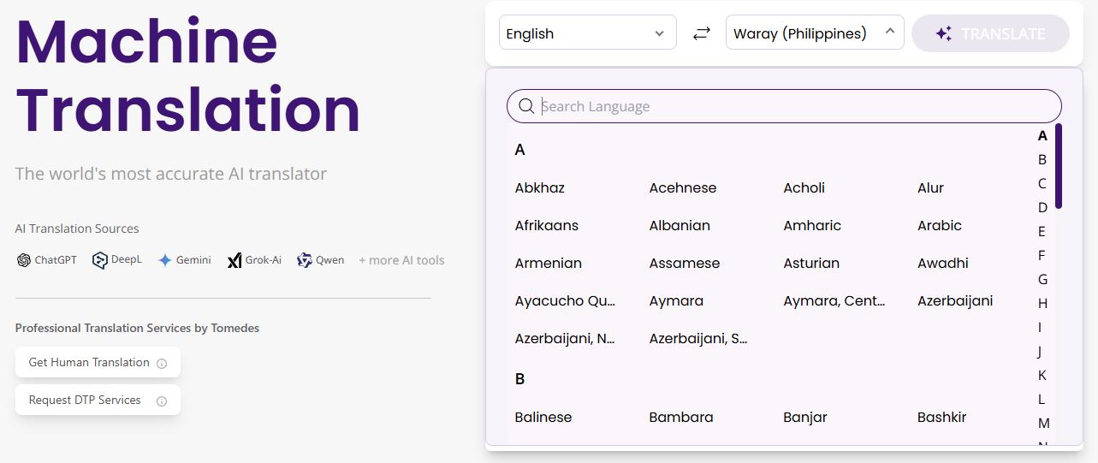Click the '+ more AI tools' link
The width and height of the screenshot is (1098, 463).
coord(401,260)
